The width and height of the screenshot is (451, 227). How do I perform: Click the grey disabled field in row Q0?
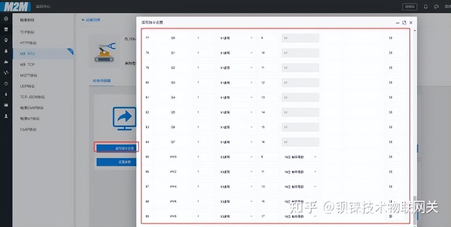pos(300,38)
